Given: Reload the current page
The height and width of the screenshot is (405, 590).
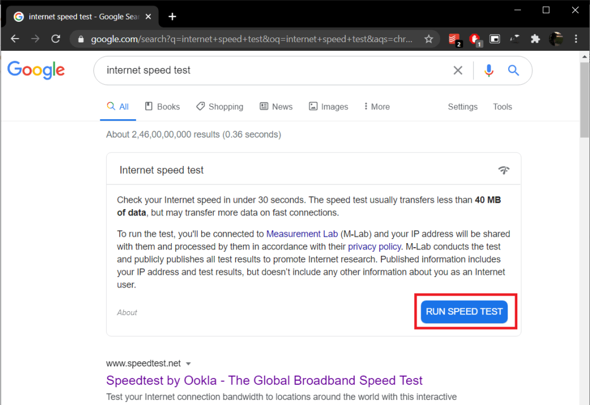Looking at the screenshot, I should click(56, 39).
